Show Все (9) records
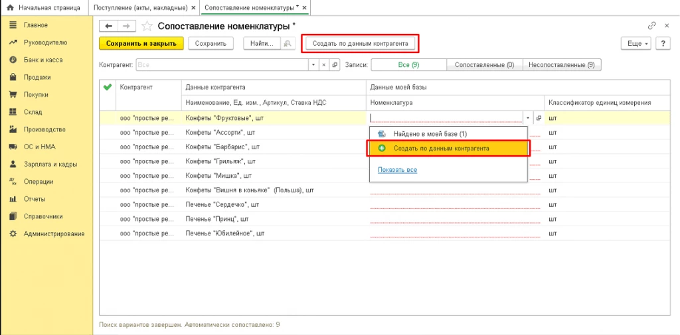Viewport: 680px width, 335px height. pyautogui.click(x=409, y=64)
